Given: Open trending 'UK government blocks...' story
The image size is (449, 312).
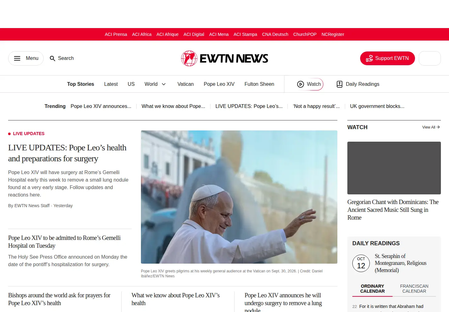Looking at the screenshot, I should tap(377, 106).
